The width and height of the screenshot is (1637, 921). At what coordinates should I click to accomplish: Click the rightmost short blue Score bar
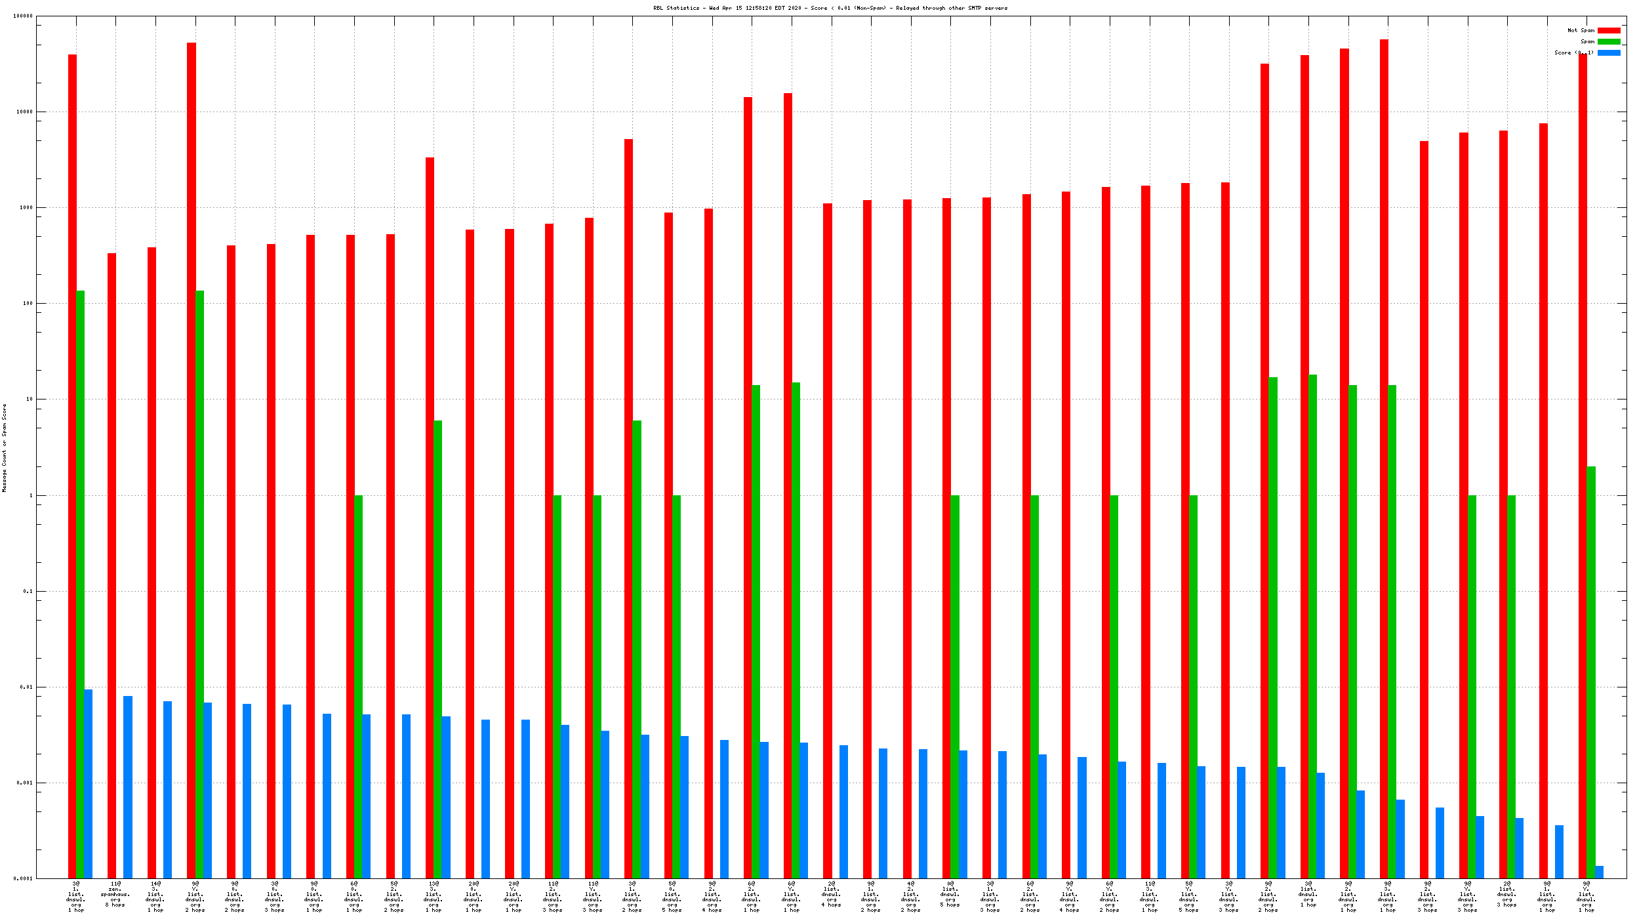point(1599,872)
